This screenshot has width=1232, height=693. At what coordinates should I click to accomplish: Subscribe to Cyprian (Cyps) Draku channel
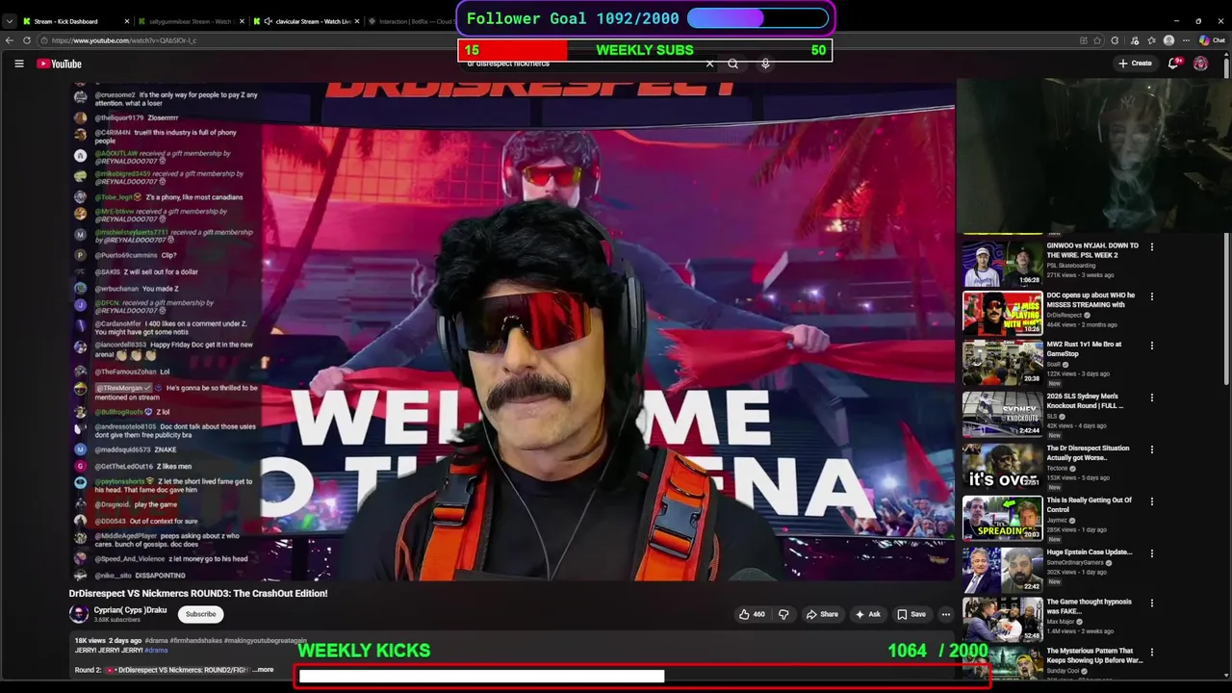(x=201, y=614)
